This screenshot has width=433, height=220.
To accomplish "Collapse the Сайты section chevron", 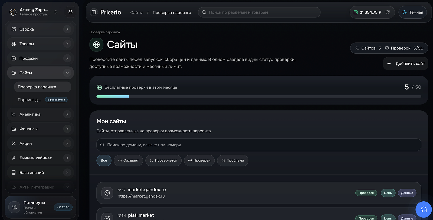I will 67,73.
